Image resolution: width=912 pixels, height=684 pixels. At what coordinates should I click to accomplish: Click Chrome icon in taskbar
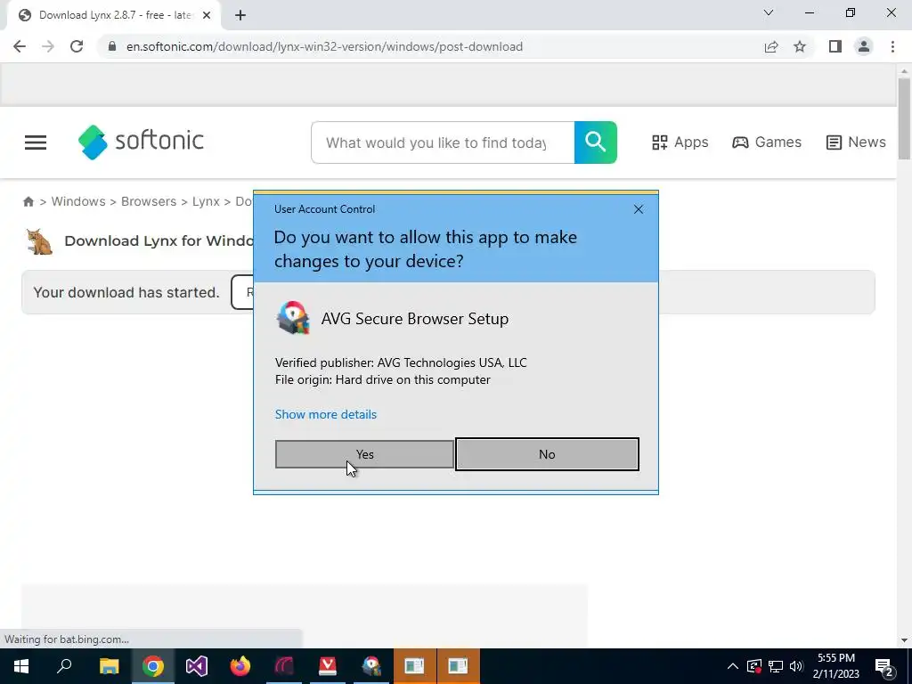(x=153, y=666)
